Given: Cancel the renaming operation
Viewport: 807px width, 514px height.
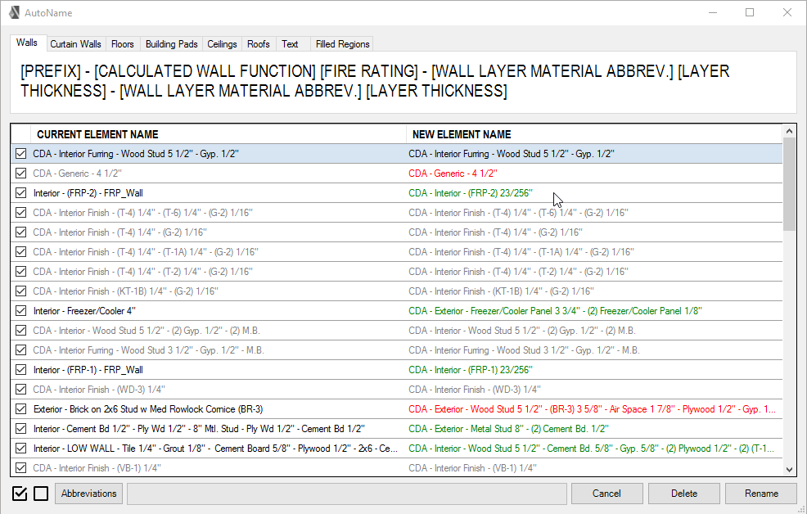Looking at the screenshot, I should 606,494.
